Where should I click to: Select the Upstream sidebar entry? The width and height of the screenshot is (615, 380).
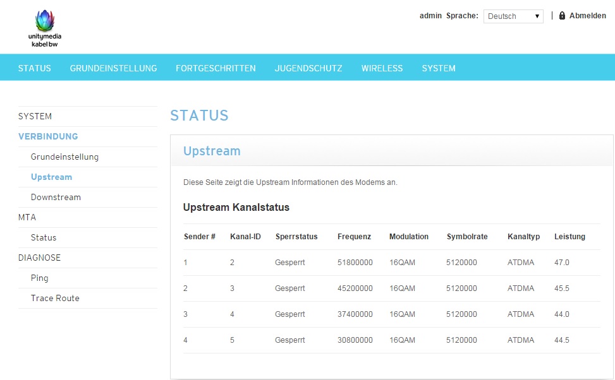tap(51, 177)
